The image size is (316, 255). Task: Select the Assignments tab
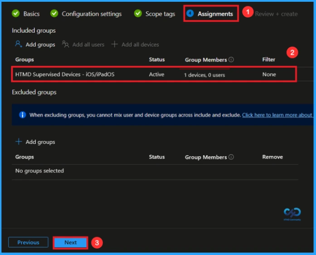[x=215, y=14]
